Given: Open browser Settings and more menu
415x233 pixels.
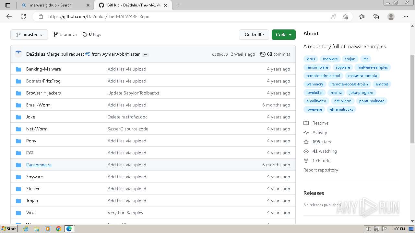Looking at the screenshot, I should (406, 17).
